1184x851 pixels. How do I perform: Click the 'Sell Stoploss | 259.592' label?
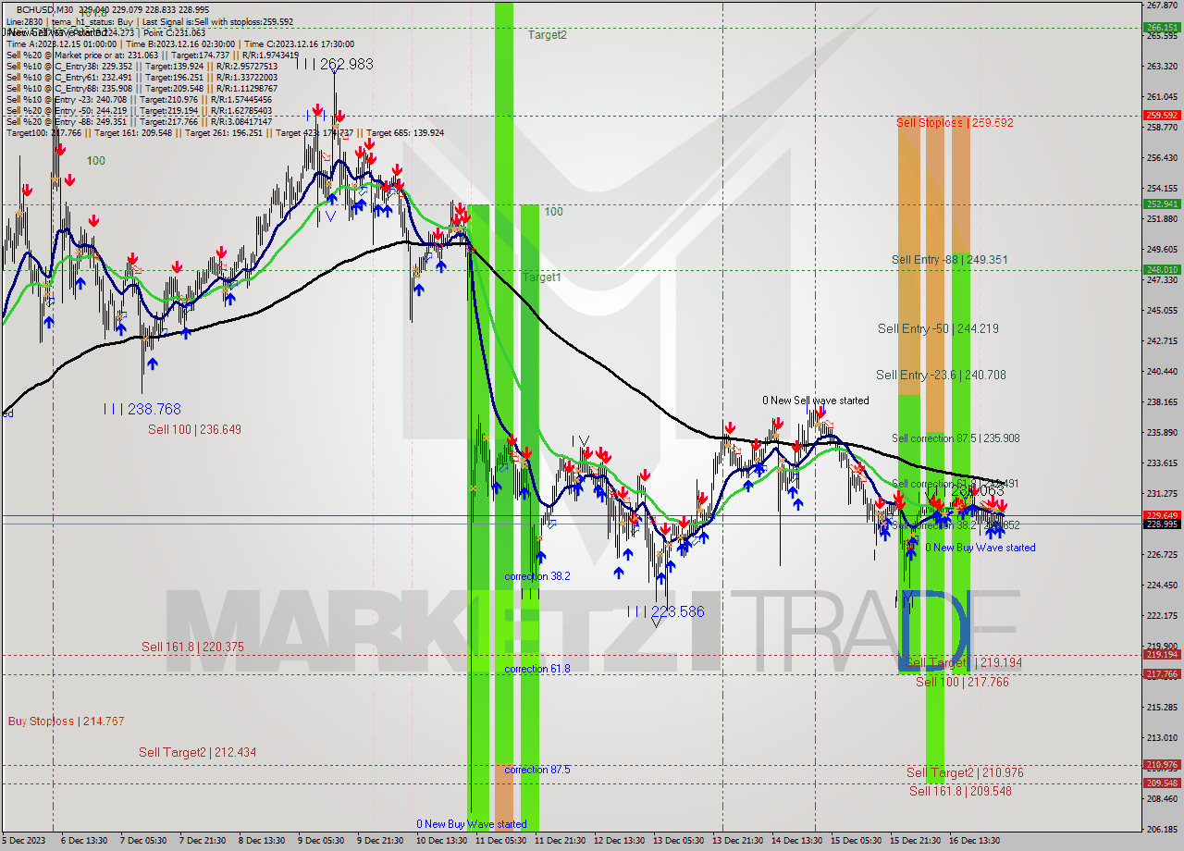tap(955, 122)
